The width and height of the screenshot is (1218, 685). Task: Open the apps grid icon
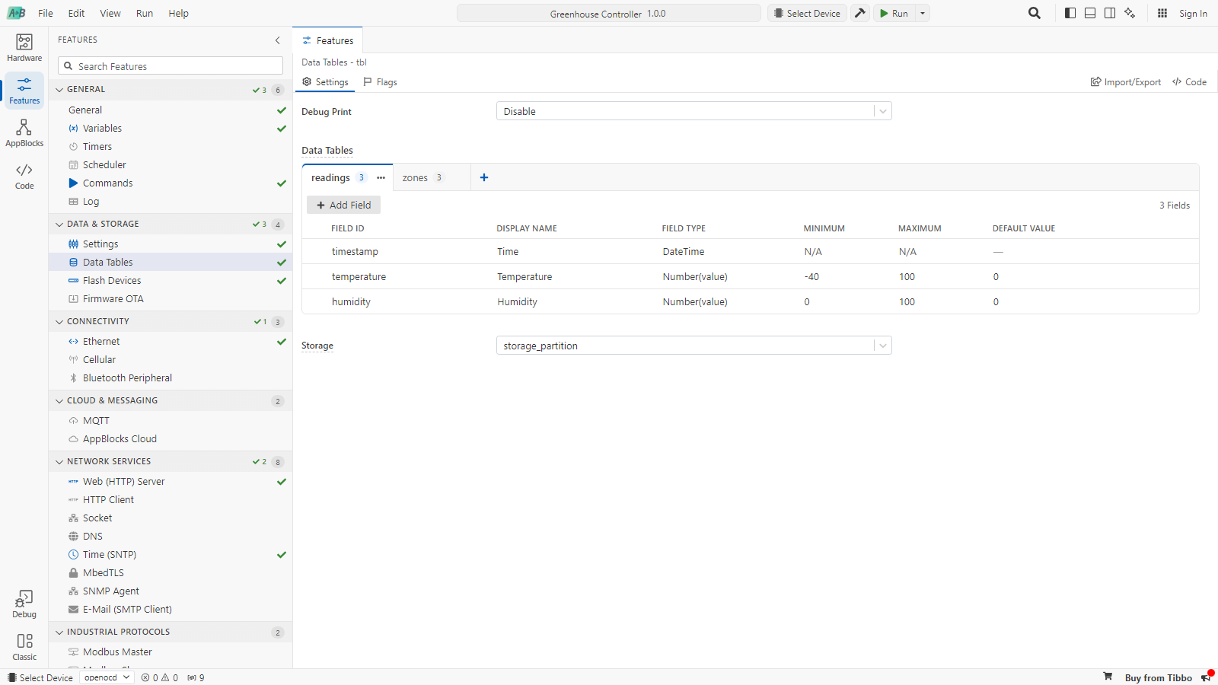point(1162,13)
